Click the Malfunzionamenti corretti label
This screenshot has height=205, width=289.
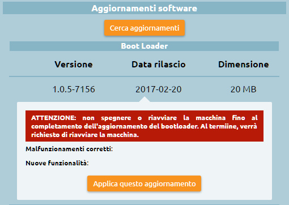pos(69,149)
